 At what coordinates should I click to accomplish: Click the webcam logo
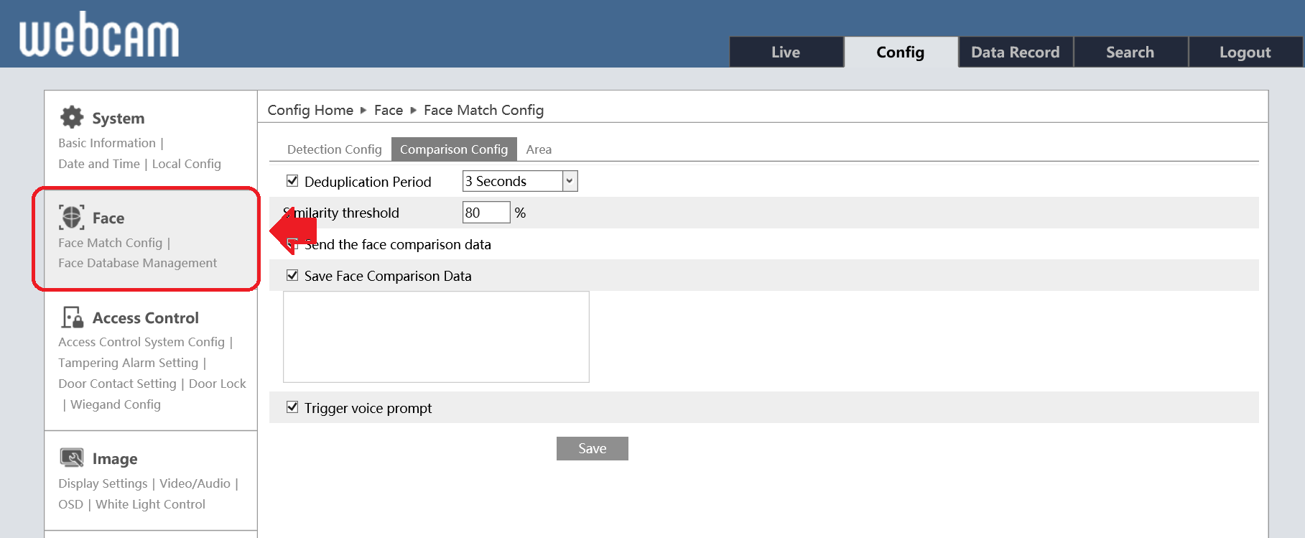tap(99, 34)
